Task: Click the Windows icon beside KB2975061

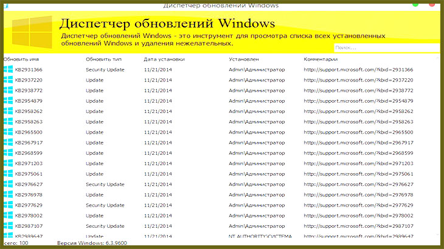Action: tap(9, 174)
